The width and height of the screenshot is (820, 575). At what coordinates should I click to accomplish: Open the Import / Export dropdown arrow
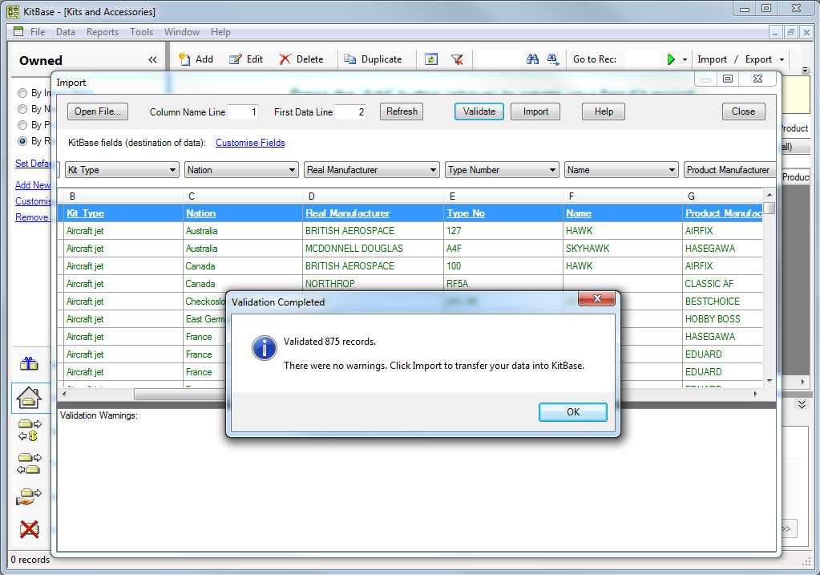pos(782,59)
